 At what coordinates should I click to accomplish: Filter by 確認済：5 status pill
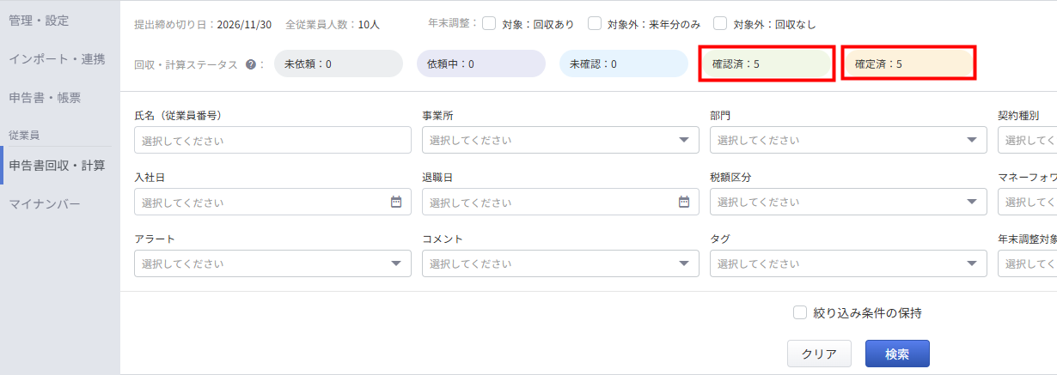[x=767, y=64]
